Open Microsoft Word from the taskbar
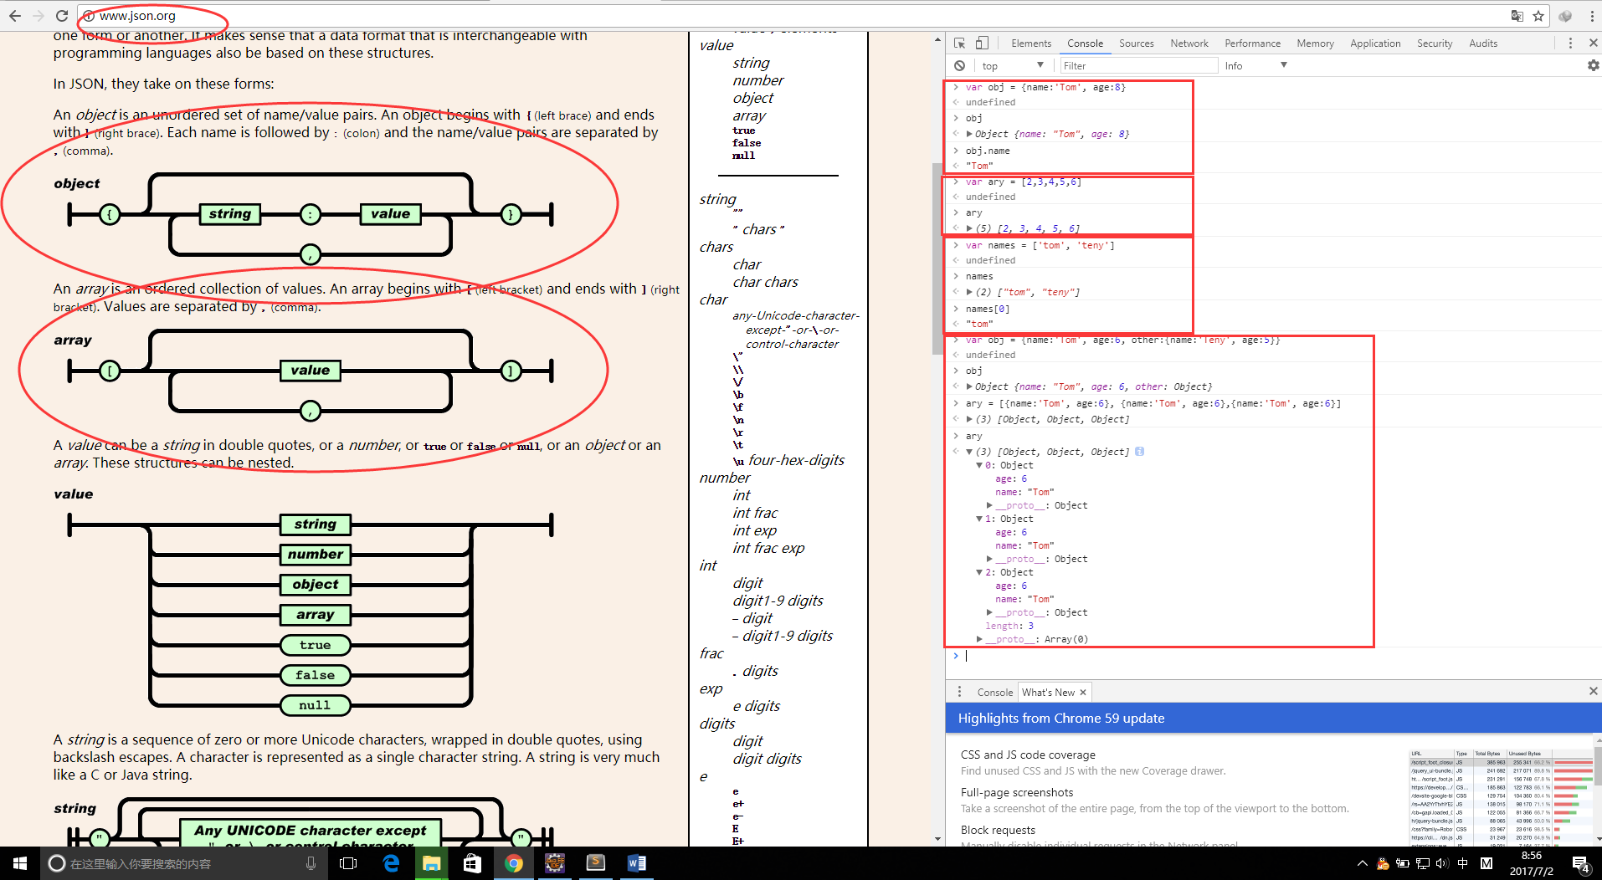This screenshot has height=880, width=1602. 637,863
